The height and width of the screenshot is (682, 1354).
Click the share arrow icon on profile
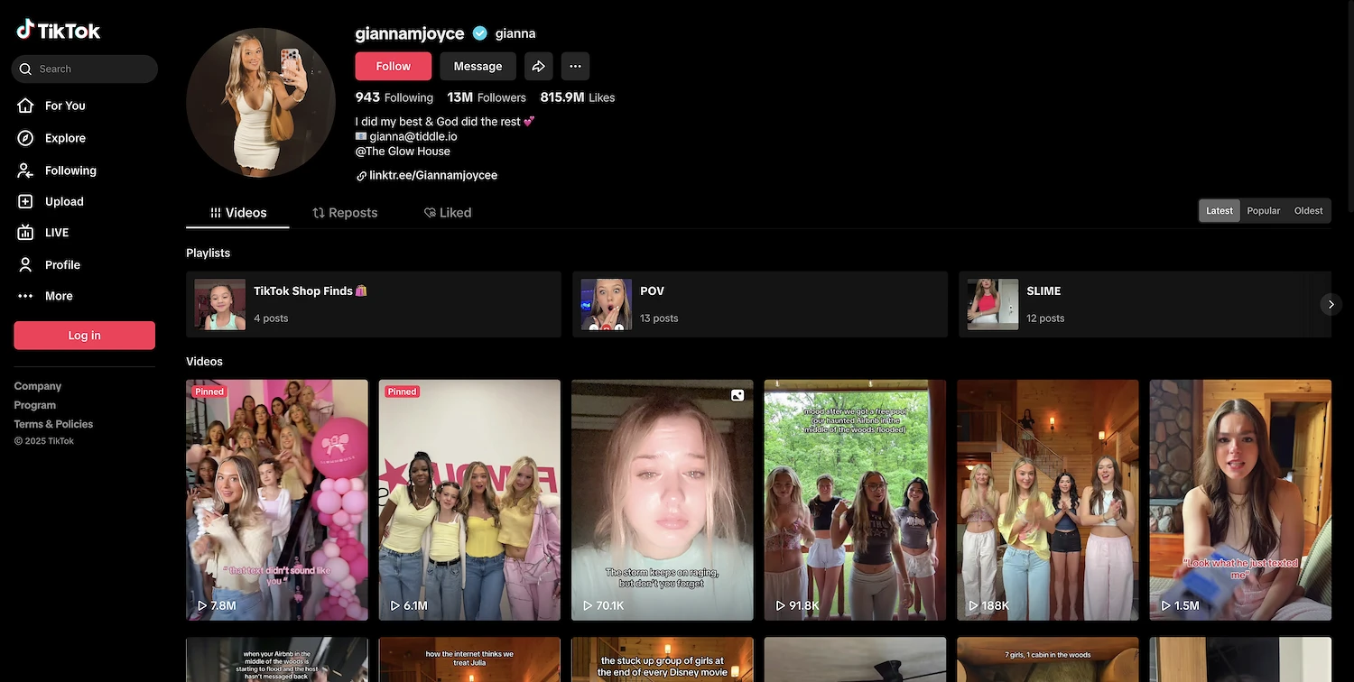538,66
